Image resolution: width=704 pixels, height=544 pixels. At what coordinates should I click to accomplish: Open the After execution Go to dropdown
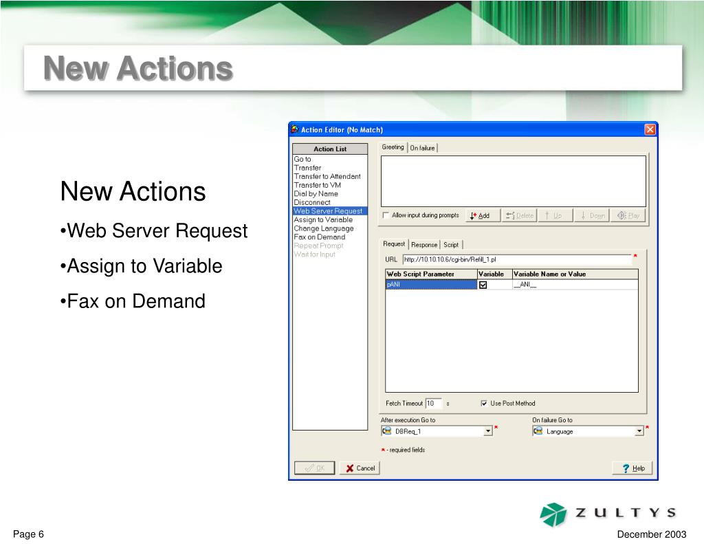tap(489, 431)
